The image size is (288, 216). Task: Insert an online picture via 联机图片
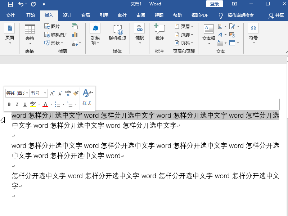[57, 35]
